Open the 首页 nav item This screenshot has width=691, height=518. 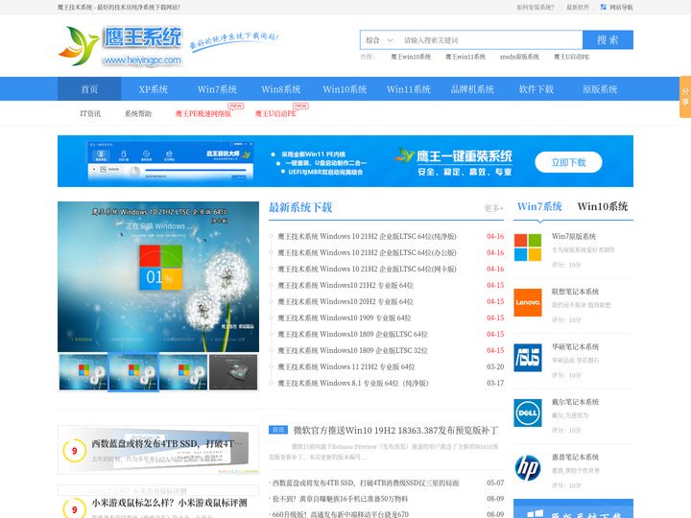(x=89, y=89)
